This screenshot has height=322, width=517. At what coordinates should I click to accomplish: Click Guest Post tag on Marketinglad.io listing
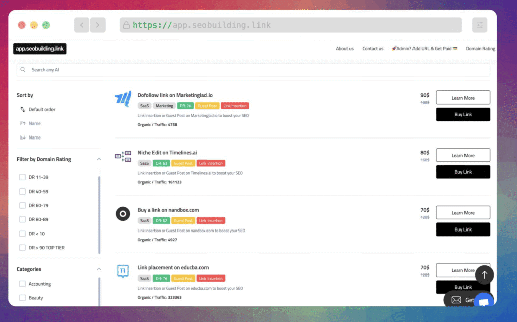coord(207,106)
